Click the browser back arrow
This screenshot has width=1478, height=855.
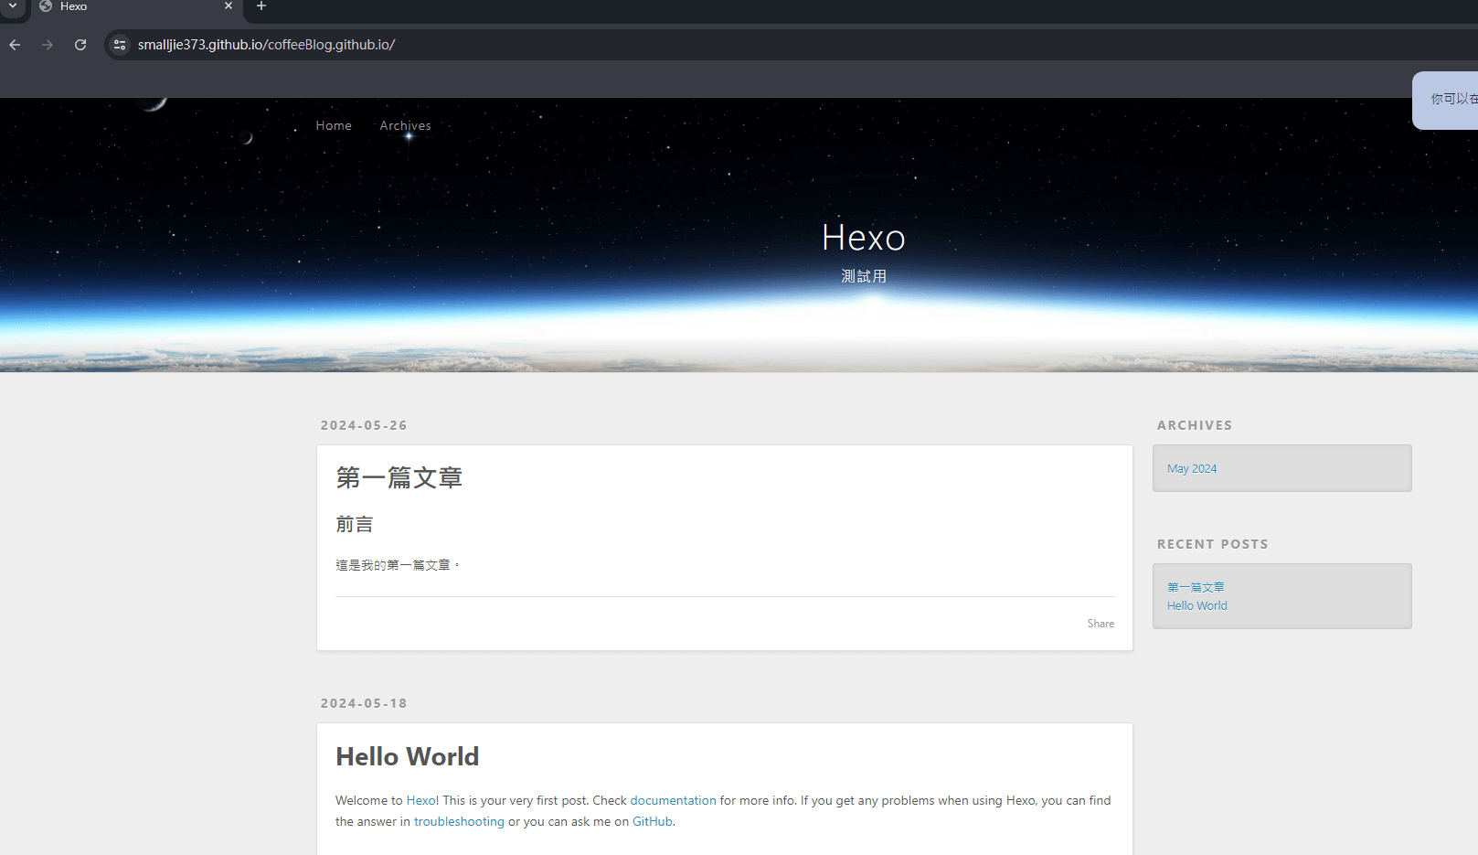pyautogui.click(x=15, y=45)
